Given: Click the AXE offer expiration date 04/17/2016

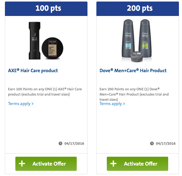Looking at the screenshot, I should [74, 143].
